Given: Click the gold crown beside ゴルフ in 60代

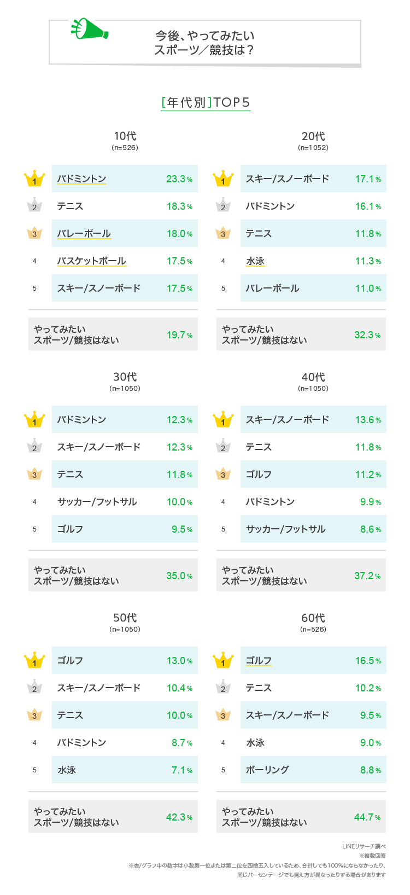Looking at the screenshot, I should coord(222,661).
